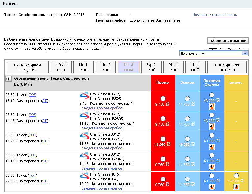Open 'сведения об авиарейсе' for the 14:45 arrival flight
This screenshot has width=252, height=194.
tap(102, 128)
